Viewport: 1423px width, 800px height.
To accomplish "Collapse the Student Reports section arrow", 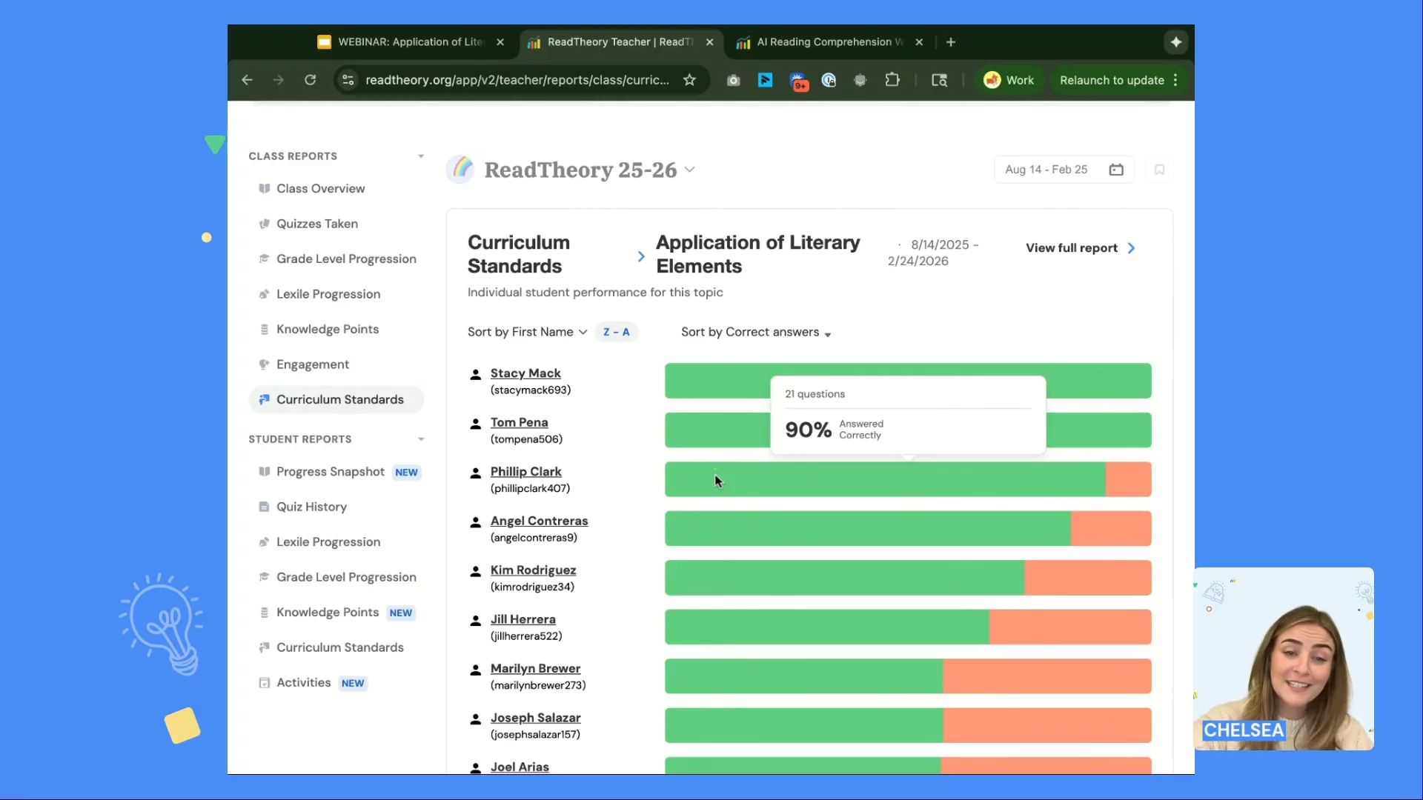I will [421, 439].
